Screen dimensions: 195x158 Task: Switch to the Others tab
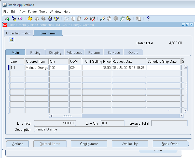(133, 52)
